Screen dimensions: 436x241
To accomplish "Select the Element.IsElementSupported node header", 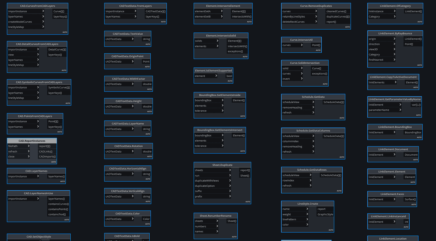I will 213,71.
